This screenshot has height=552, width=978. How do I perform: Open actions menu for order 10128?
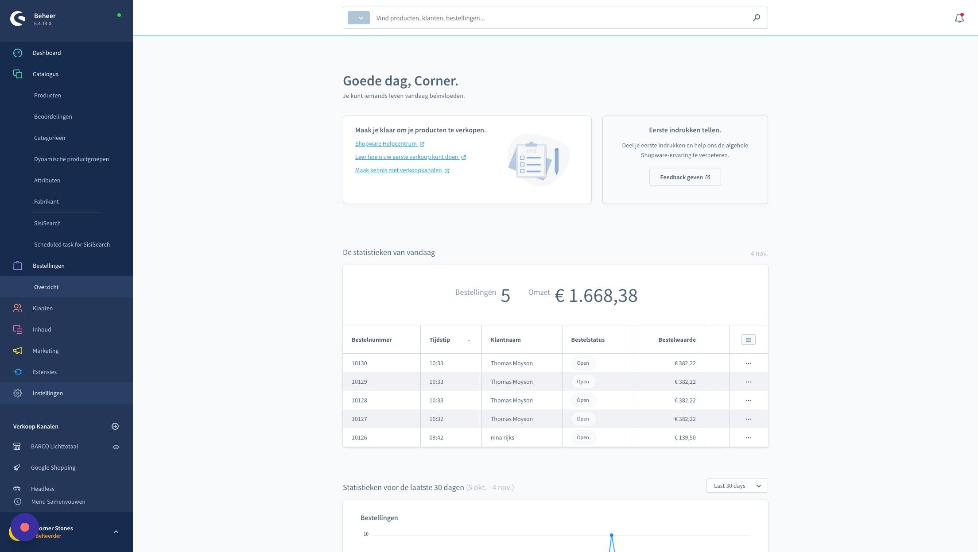tap(749, 400)
